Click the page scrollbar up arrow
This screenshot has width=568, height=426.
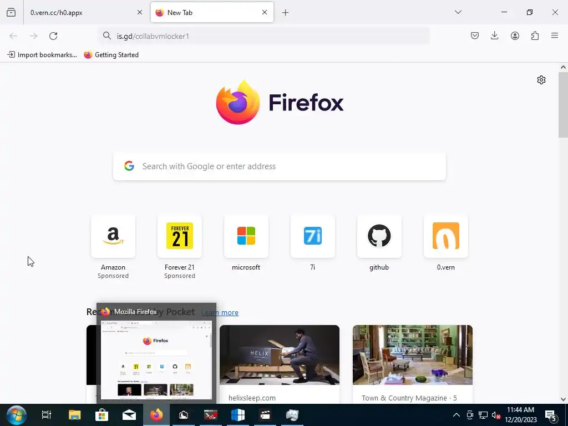[x=563, y=67]
